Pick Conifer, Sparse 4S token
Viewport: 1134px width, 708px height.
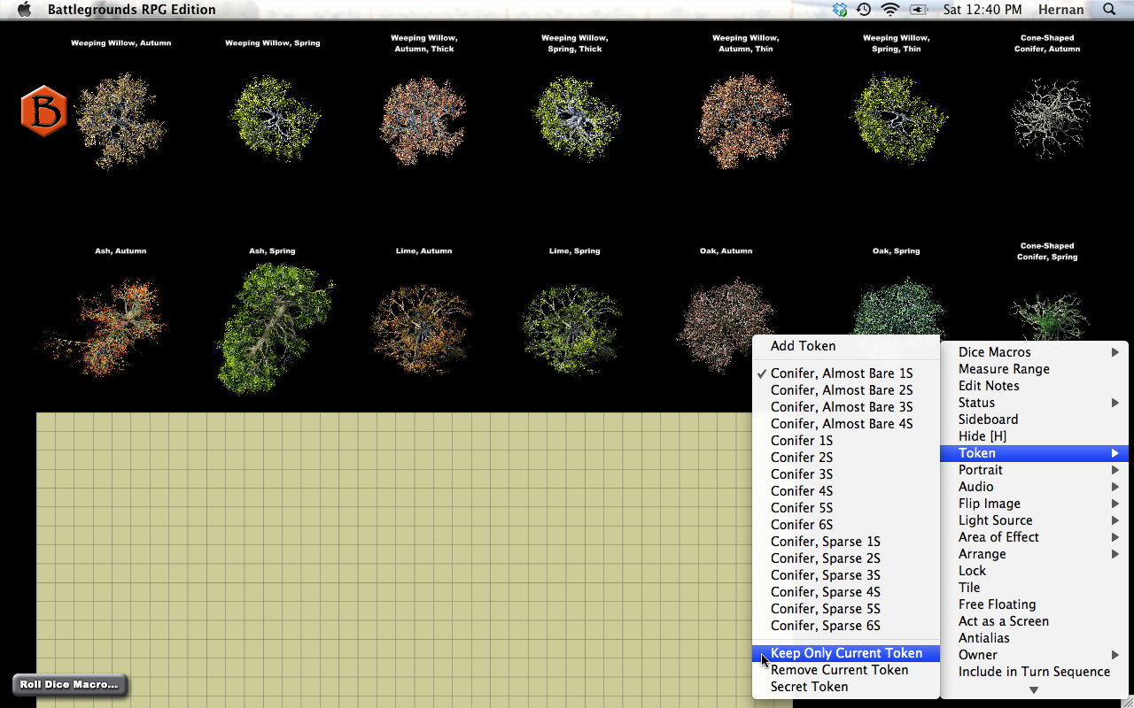[846, 592]
